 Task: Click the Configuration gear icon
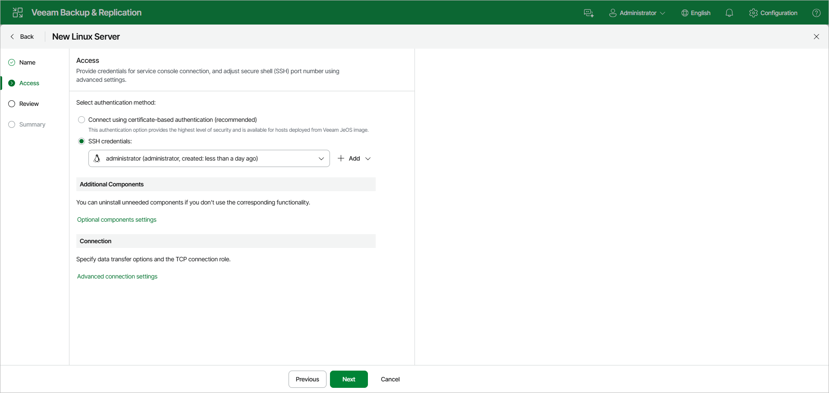(x=754, y=13)
